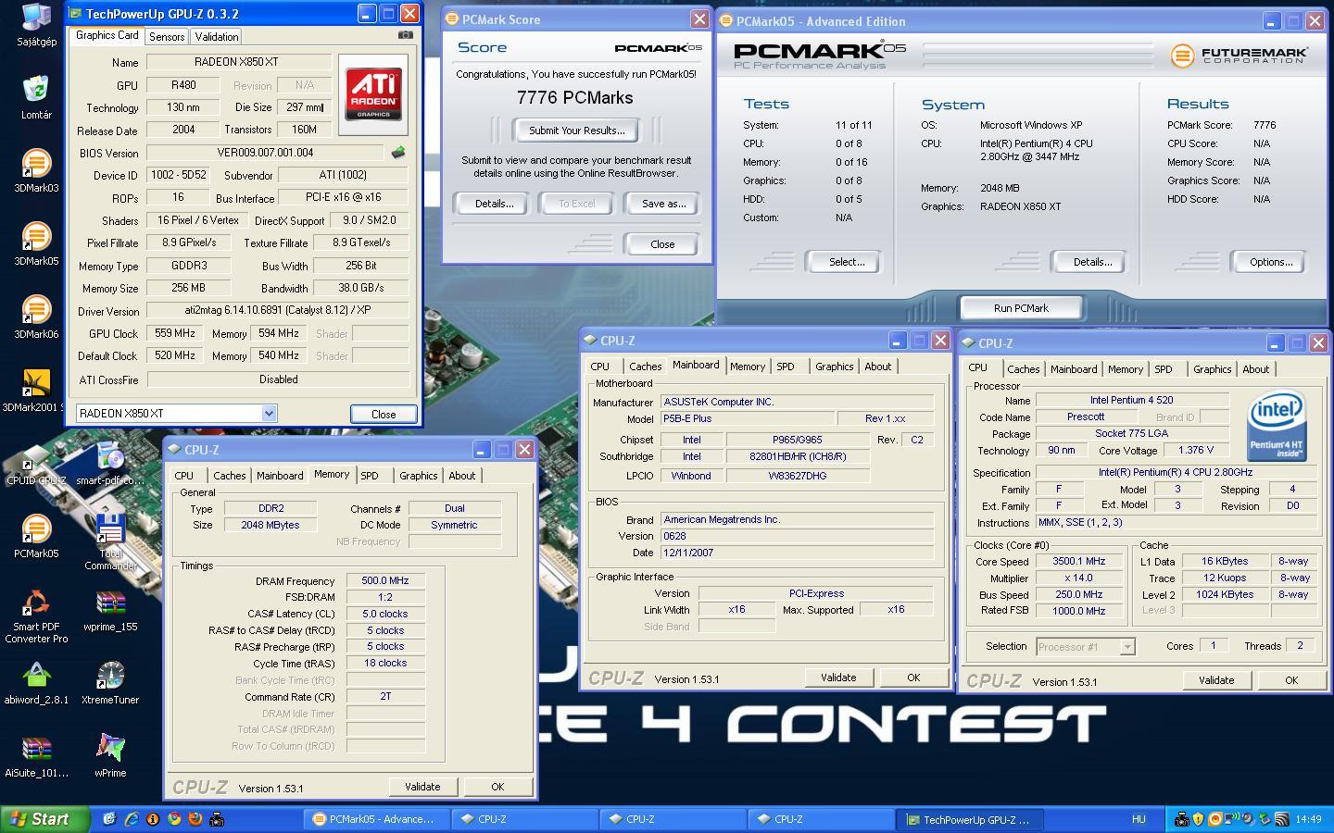Click the Core Speed value 3500.1 MHz
The image size is (1334, 833).
pos(1079,561)
